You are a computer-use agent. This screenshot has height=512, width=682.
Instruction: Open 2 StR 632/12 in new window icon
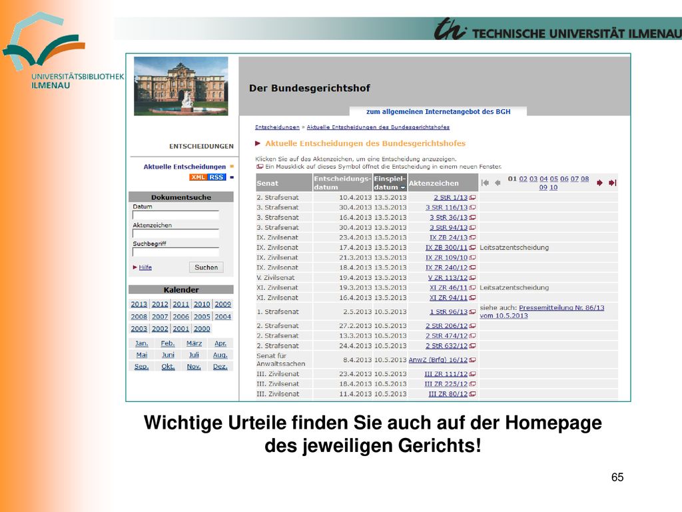coord(472,346)
